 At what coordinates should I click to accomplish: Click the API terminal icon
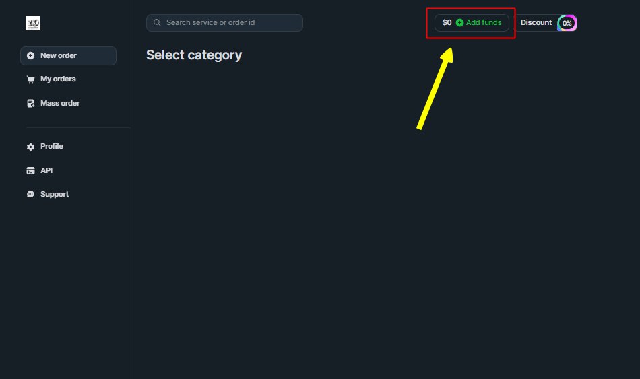point(30,171)
